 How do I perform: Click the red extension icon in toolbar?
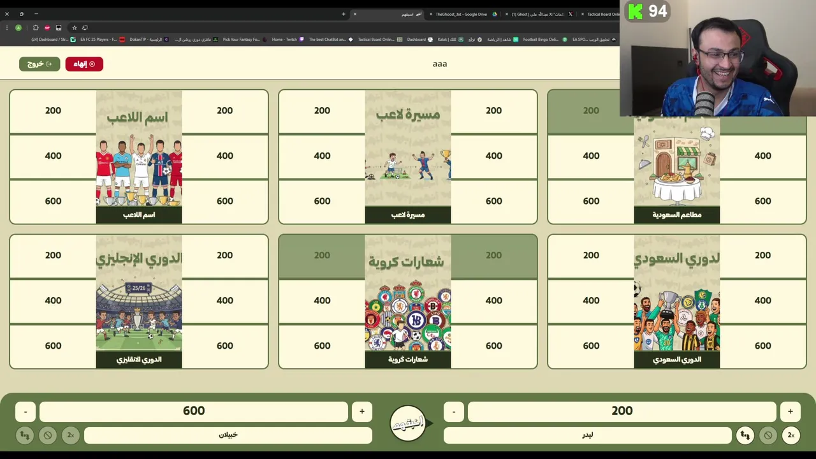47,28
